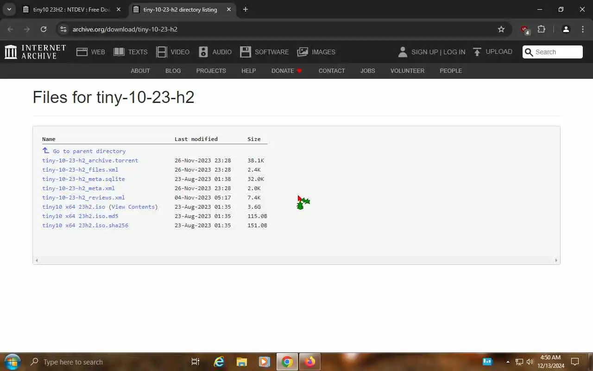Screen dimensions: 593x371
Task: Open tiny-10-23-h2_meta.sqlite
Action: click(83, 179)
